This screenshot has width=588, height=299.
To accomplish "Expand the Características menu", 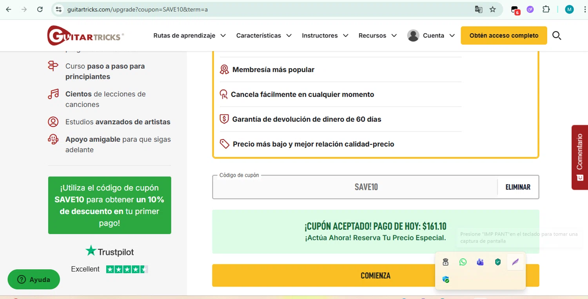I will [x=264, y=36].
